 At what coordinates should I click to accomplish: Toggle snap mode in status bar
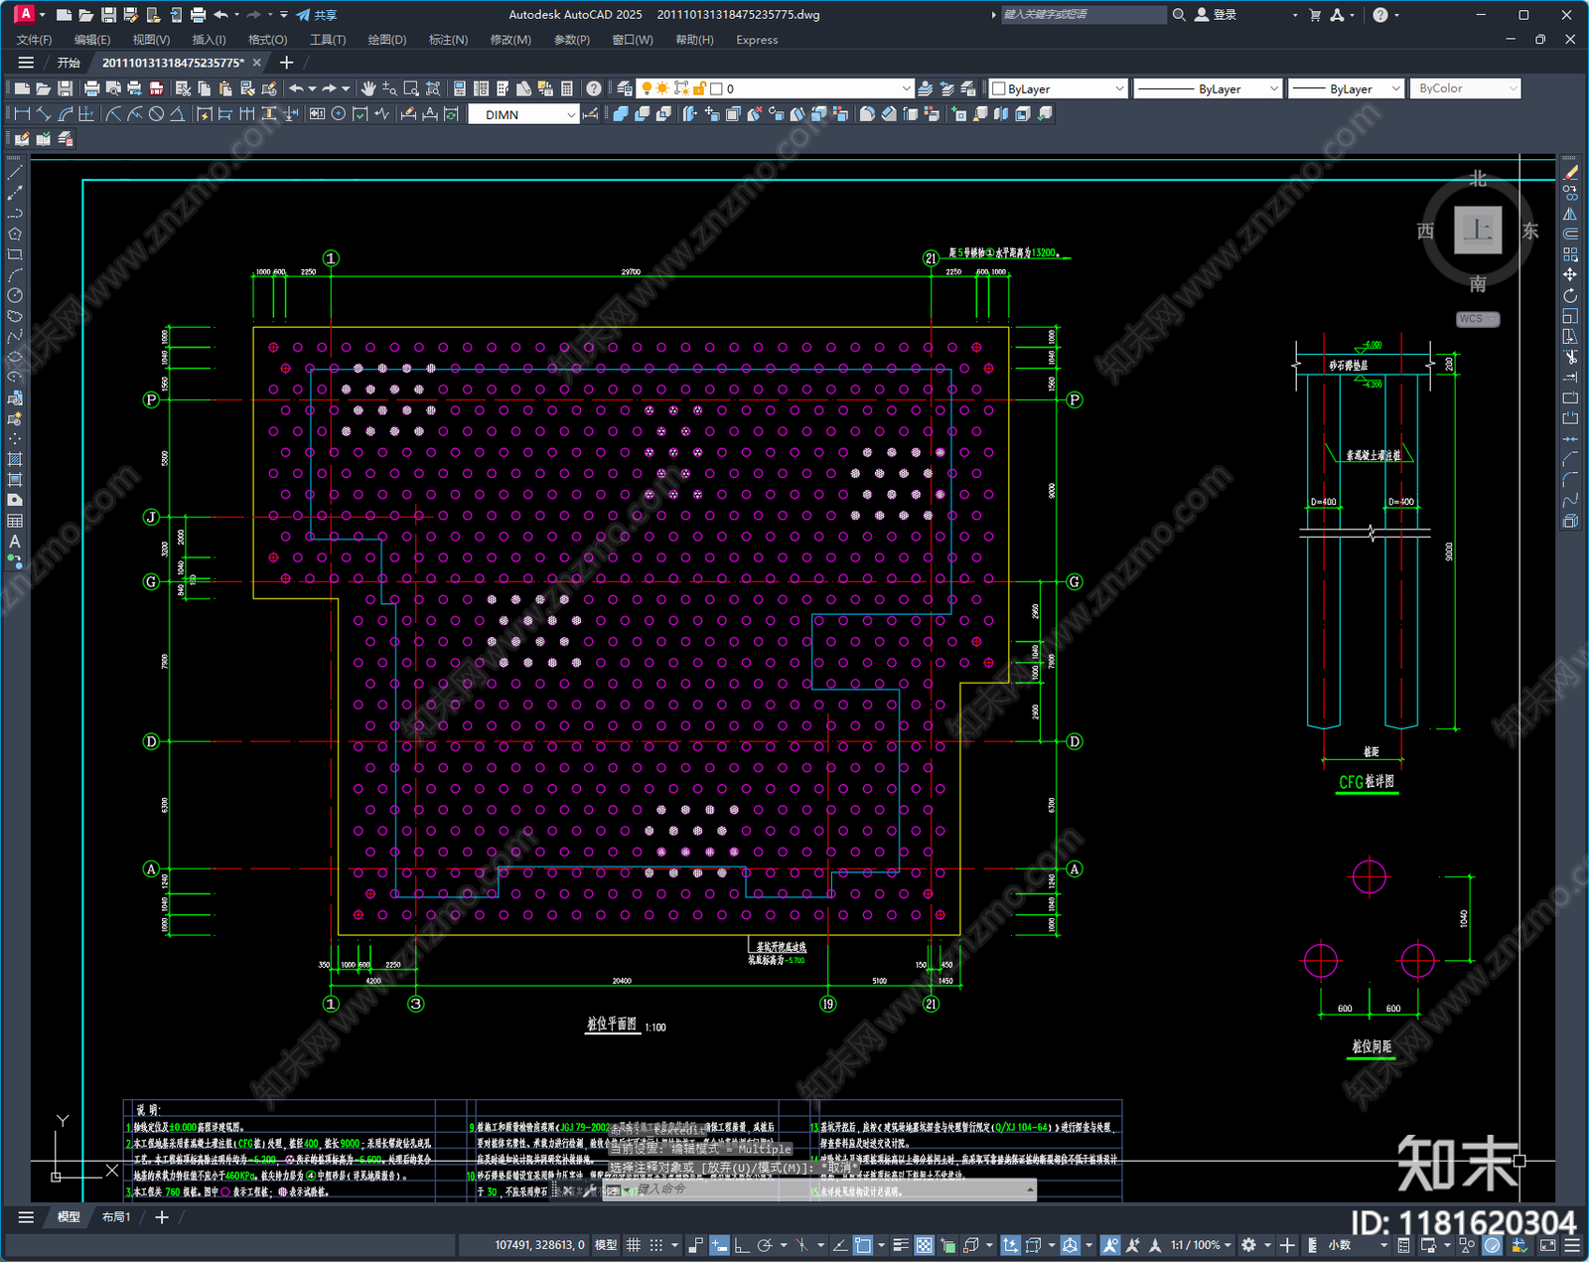656,1245
